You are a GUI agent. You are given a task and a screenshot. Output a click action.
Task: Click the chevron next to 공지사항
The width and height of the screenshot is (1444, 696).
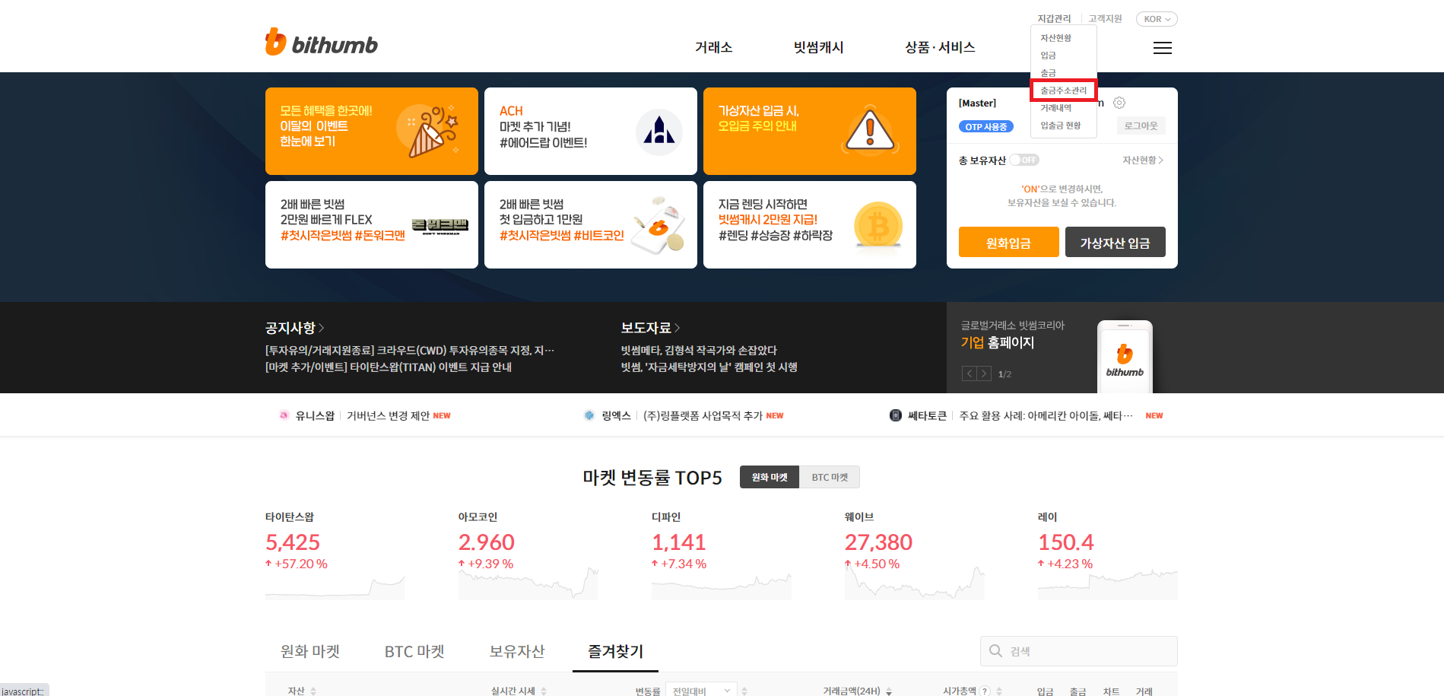pyautogui.click(x=322, y=328)
